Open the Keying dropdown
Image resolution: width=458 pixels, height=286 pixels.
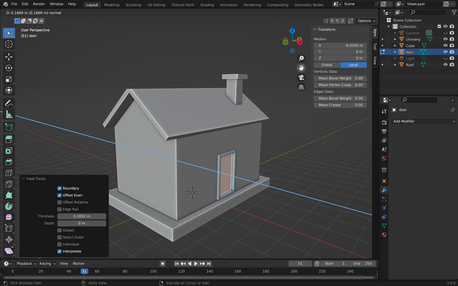point(47,264)
